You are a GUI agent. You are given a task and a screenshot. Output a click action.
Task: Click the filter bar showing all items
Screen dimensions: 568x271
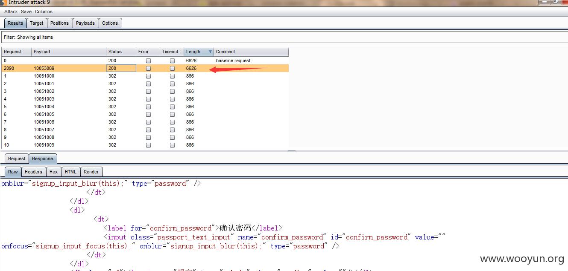click(x=284, y=37)
